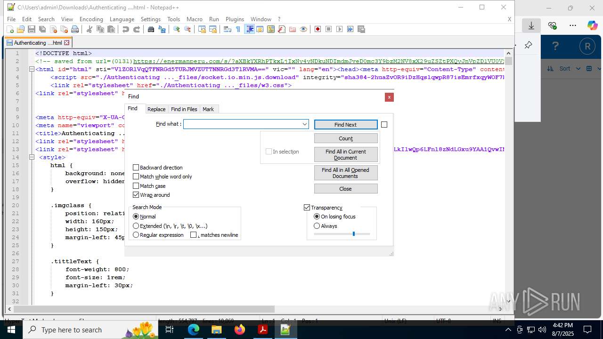Open the Find what history dropdown
This screenshot has width=603, height=339.
(x=305, y=124)
